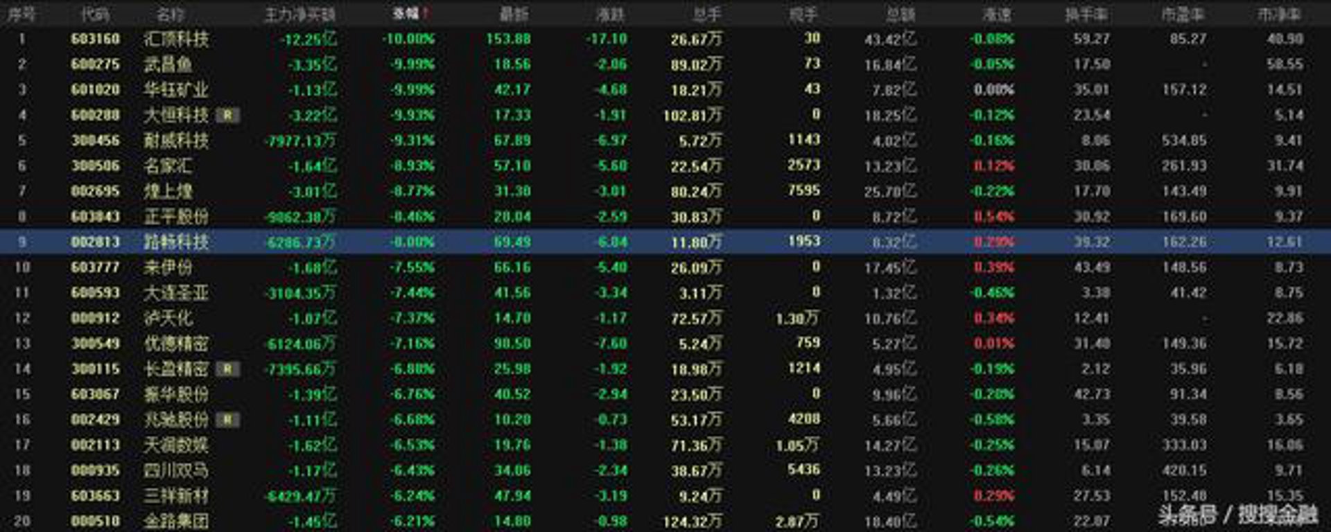1331x532 pixels.
Task: Select the 正平股份 stock name
Action: (x=176, y=217)
